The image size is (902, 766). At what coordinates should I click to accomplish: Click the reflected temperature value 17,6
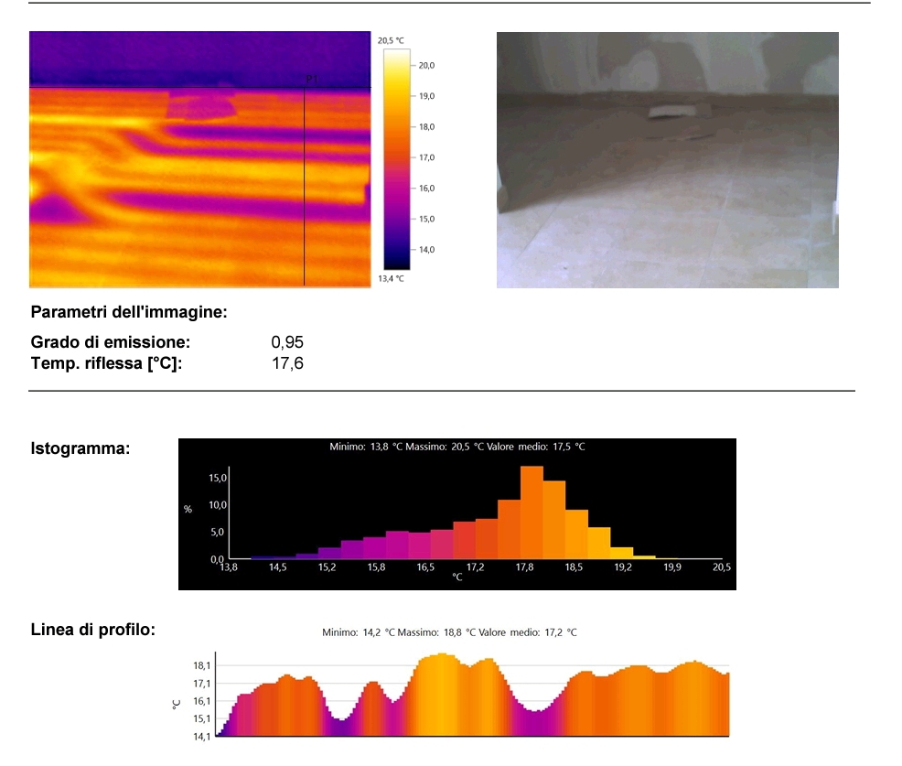pos(287,363)
